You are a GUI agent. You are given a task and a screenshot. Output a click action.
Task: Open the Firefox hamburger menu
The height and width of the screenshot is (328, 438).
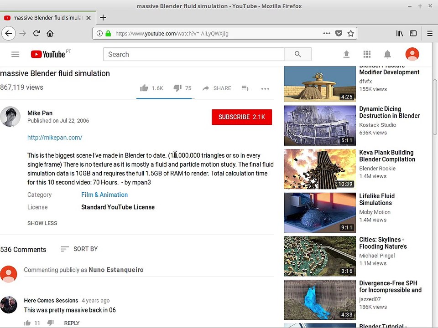[430, 33]
